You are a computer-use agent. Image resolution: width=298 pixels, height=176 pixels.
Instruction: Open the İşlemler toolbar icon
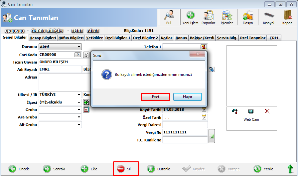click(x=227, y=15)
